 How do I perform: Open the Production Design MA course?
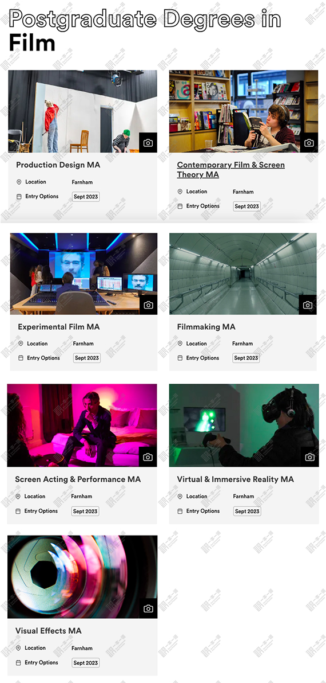click(58, 165)
